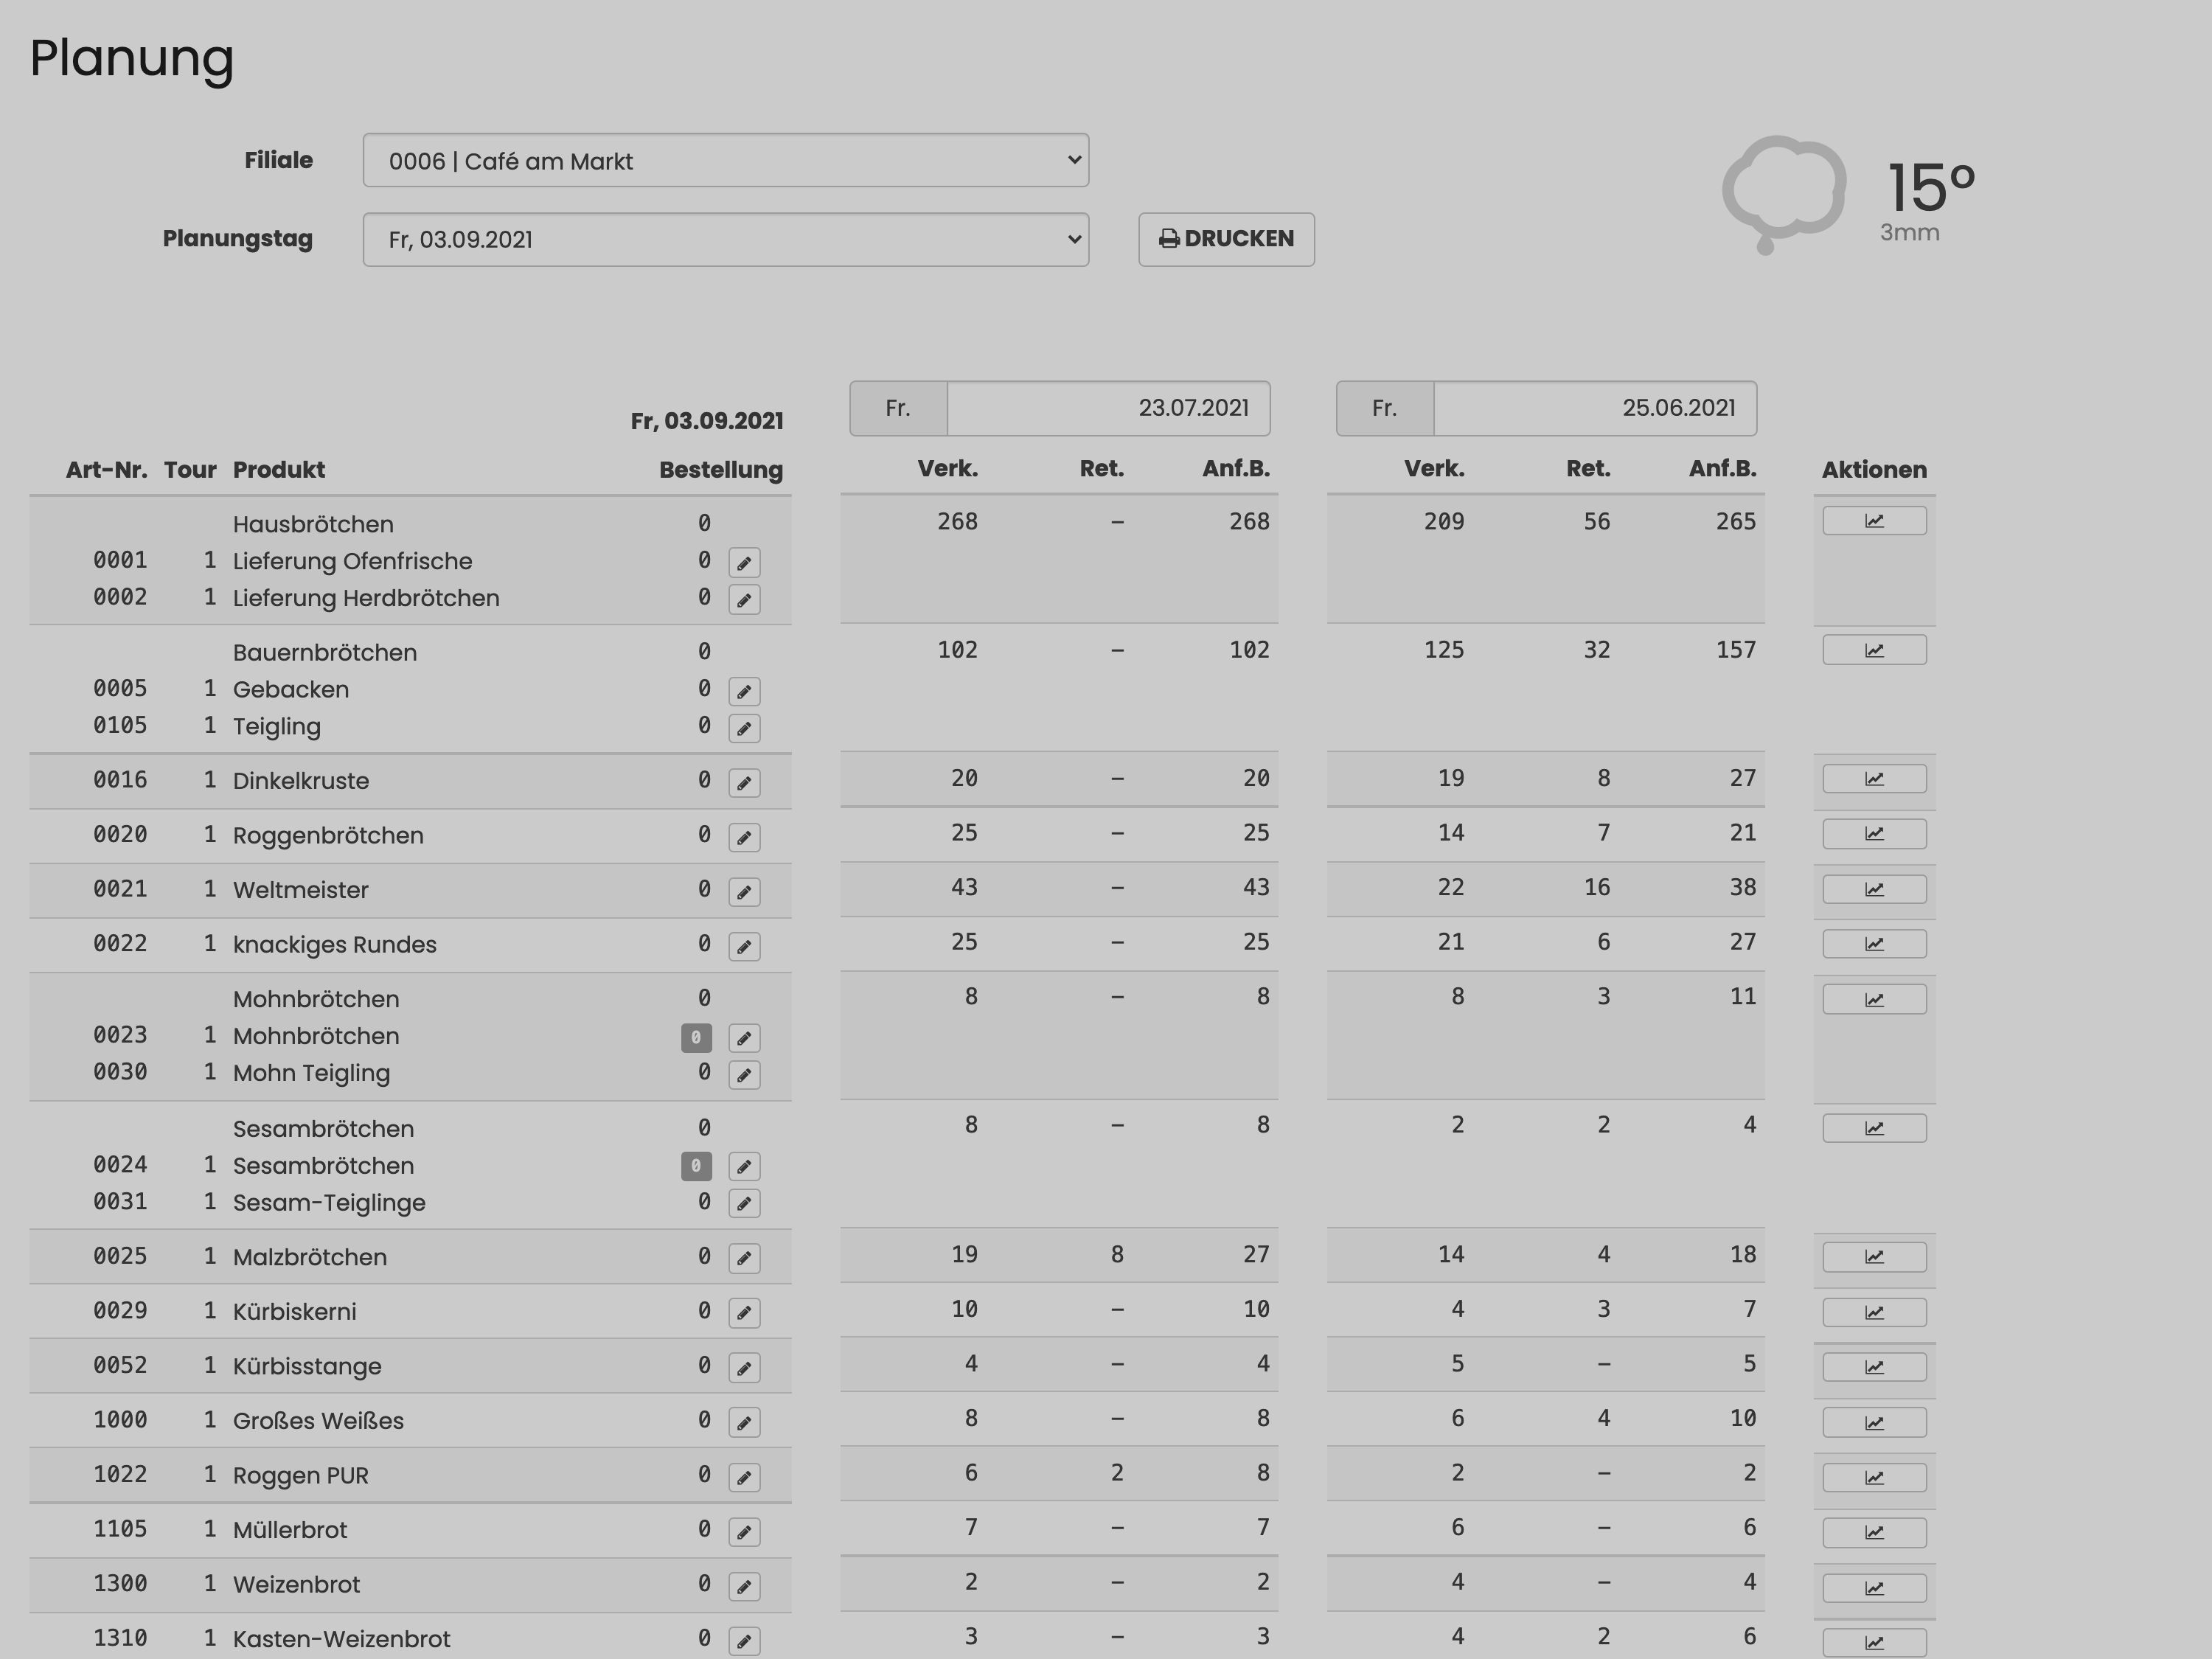Open chart icon for Kürbiskerni row

1874,1312
